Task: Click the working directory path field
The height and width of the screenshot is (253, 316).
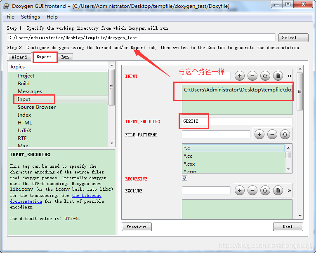Action: (x=141, y=37)
